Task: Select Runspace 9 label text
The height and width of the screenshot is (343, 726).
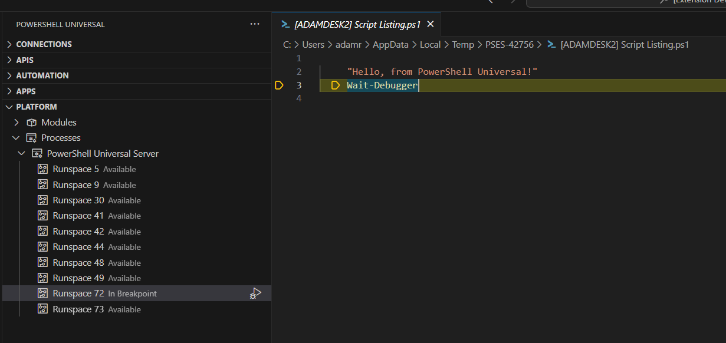Action: [75, 184]
